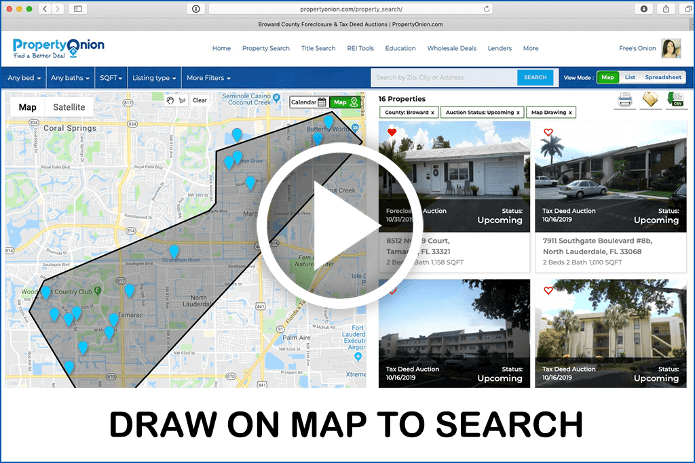
Task: Switch View Mode to Spreadsheet
Action: [x=662, y=77]
